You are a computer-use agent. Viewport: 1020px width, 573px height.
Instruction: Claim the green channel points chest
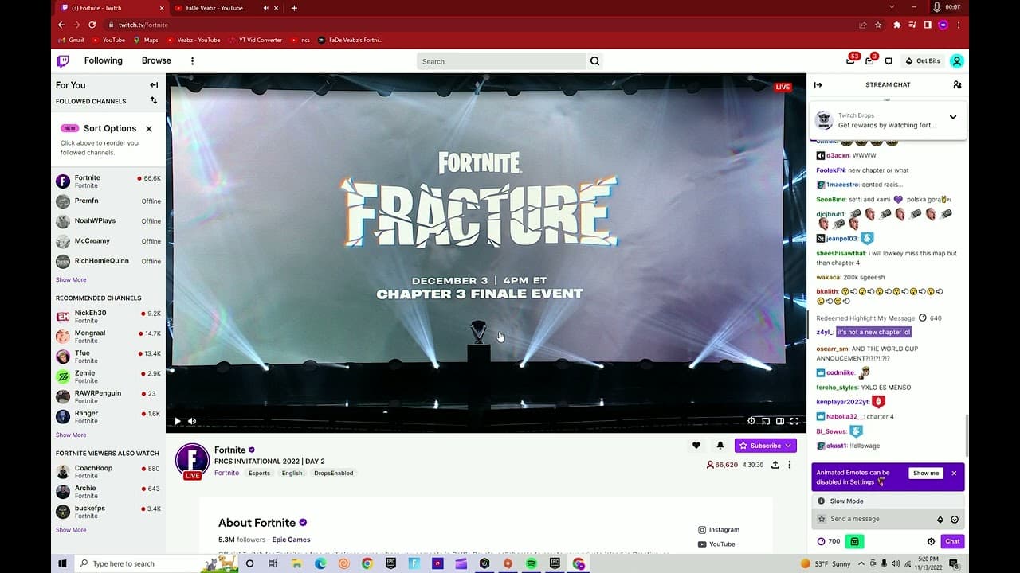[x=855, y=541]
